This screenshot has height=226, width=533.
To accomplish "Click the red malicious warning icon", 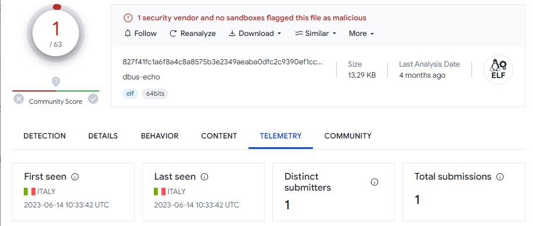I will pyautogui.click(x=128, y=17).
